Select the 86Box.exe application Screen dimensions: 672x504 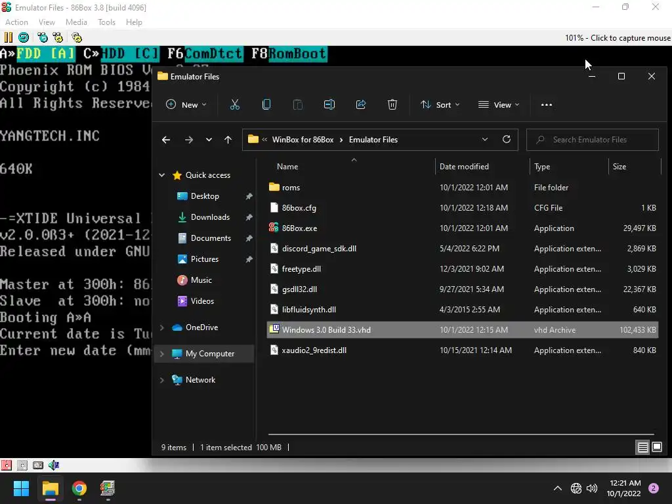(x=463, y=228)
